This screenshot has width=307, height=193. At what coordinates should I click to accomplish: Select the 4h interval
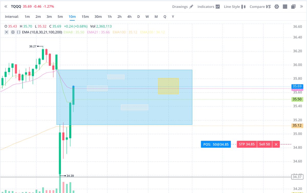click(129, 17)
